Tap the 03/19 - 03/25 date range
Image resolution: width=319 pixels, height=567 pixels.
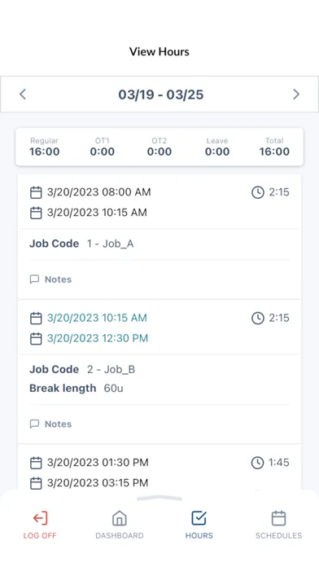pos(161,94)
